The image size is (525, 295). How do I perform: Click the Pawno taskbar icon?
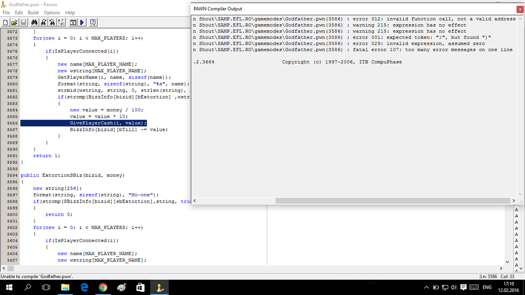coord(160,287)
